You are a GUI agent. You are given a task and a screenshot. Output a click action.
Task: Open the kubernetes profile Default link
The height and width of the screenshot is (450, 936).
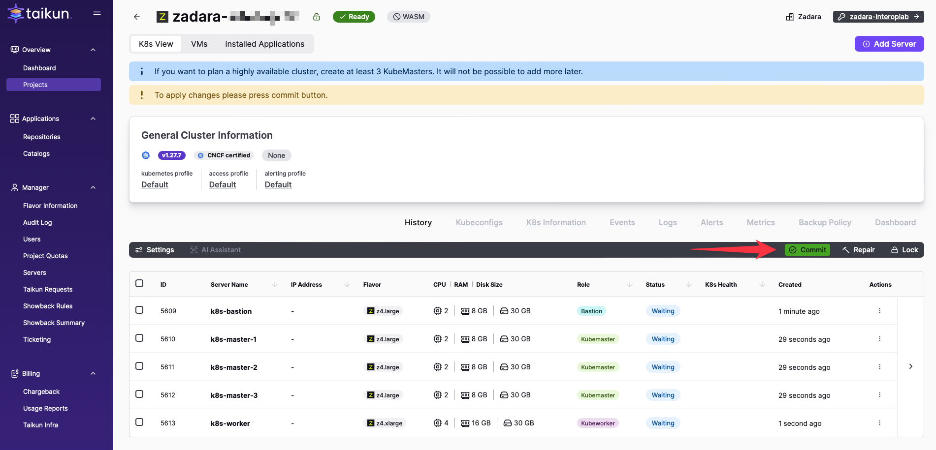pyautogui.click(x=155, y=184)
